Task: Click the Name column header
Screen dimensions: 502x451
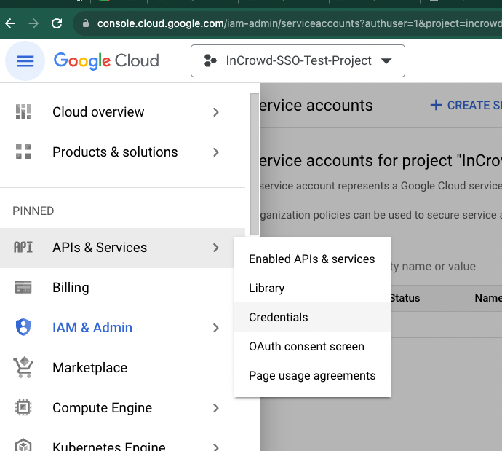Action: coord(488,298)
